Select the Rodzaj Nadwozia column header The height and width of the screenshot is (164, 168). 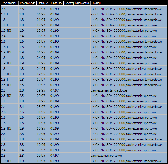pyautogui.click(x=77, y=3)
